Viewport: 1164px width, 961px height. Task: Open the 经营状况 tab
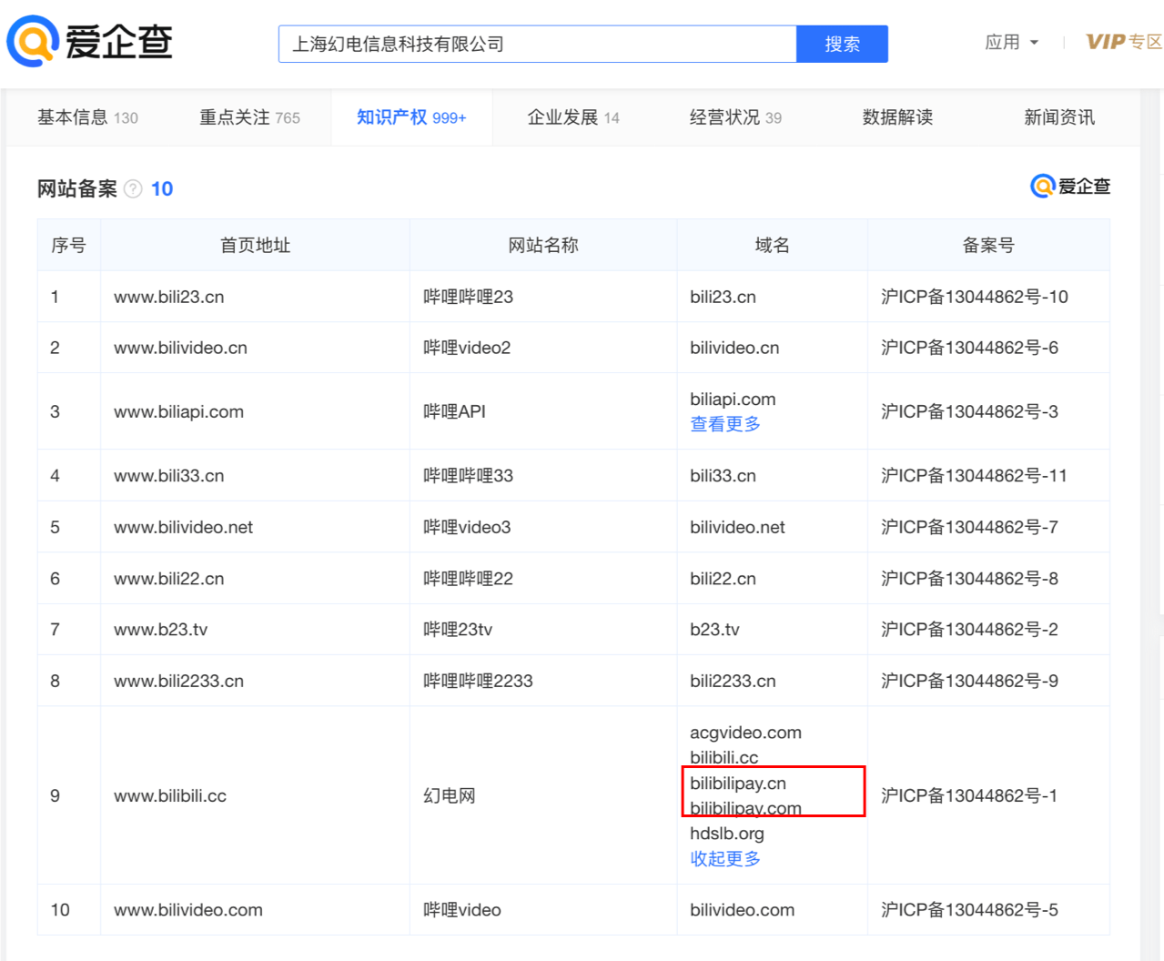point(735,117)
